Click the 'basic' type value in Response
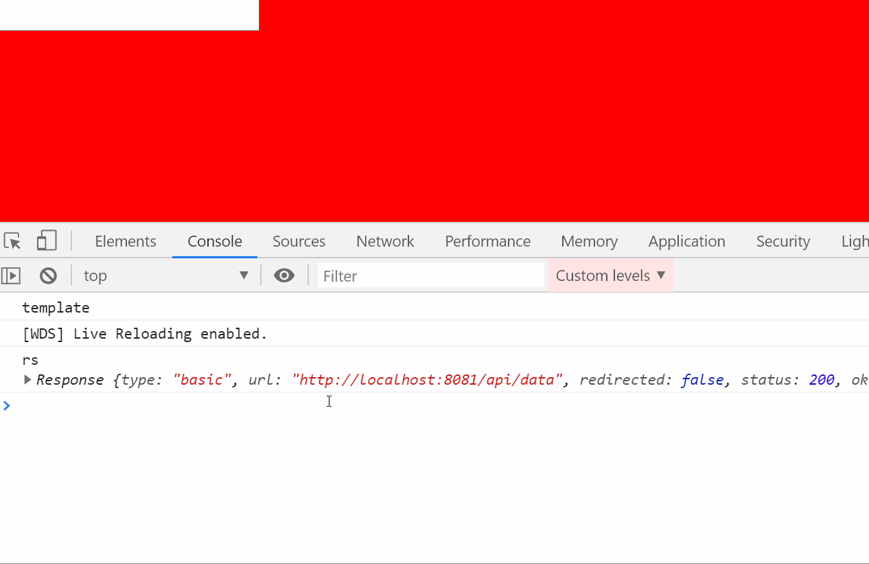869x564 pixels. point(202,379)
